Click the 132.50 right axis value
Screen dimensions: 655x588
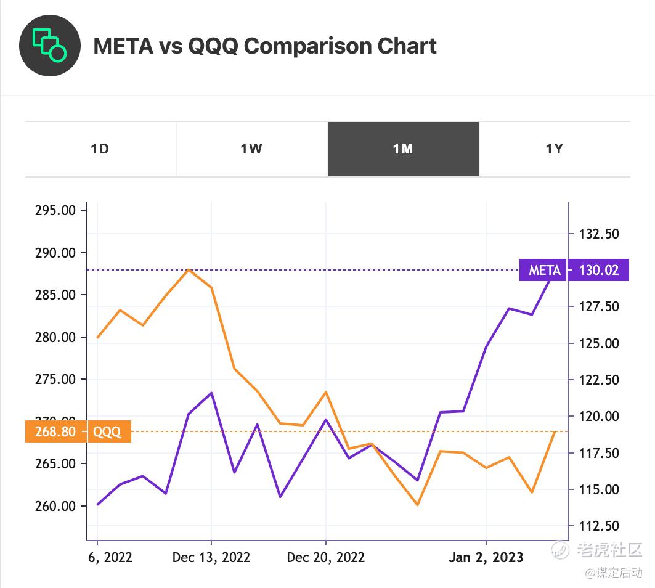pos(598,234)
